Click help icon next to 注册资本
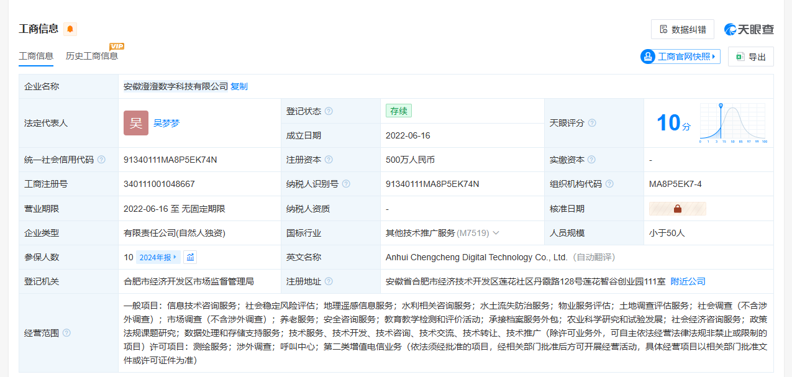 pos(329,160)
